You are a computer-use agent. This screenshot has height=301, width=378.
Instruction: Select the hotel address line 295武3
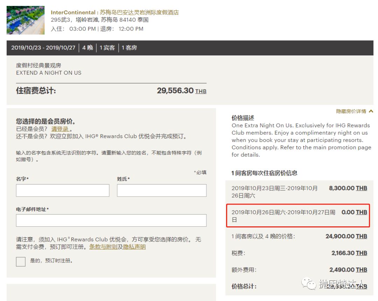click(99, 20)
